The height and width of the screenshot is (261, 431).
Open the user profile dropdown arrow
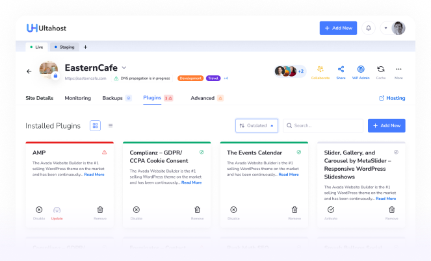(385, 28)
